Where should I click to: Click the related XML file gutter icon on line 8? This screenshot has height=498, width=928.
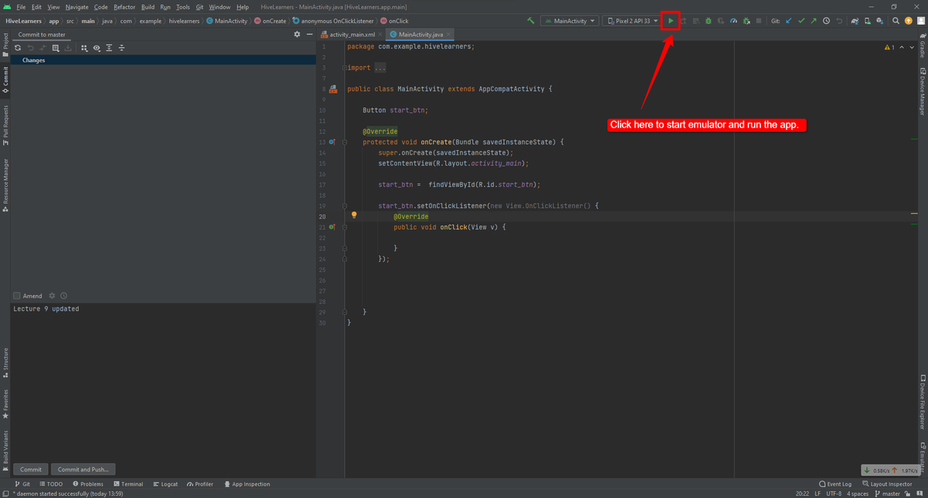click(333, 89)
